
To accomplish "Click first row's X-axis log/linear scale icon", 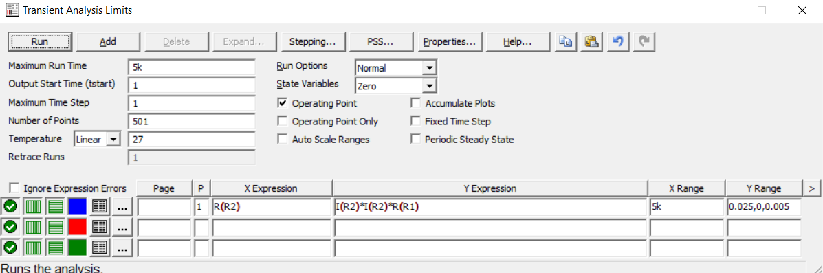I will click(32, 207).
